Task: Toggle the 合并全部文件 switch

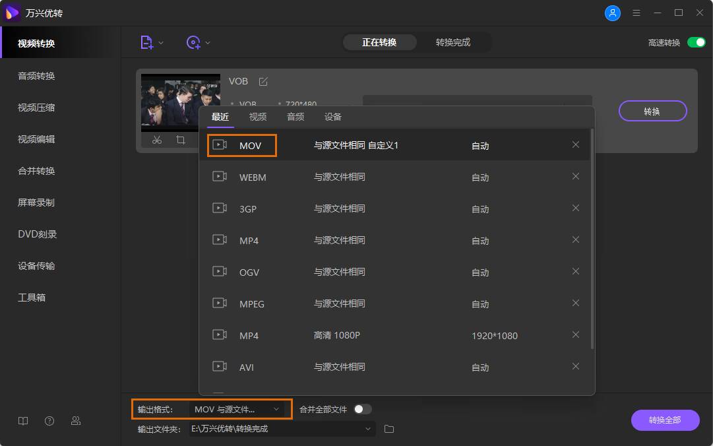Action: tap(363, 409)
